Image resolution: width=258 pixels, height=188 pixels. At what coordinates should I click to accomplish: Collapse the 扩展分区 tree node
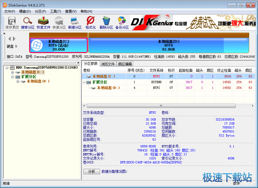pyautogui.click(x=12, y=77)
